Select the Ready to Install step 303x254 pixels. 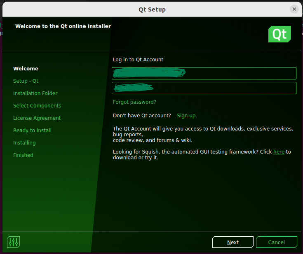tap(32, 130)
